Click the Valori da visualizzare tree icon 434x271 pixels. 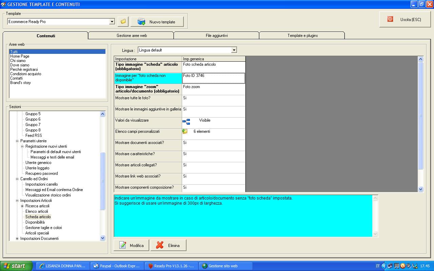186,121
